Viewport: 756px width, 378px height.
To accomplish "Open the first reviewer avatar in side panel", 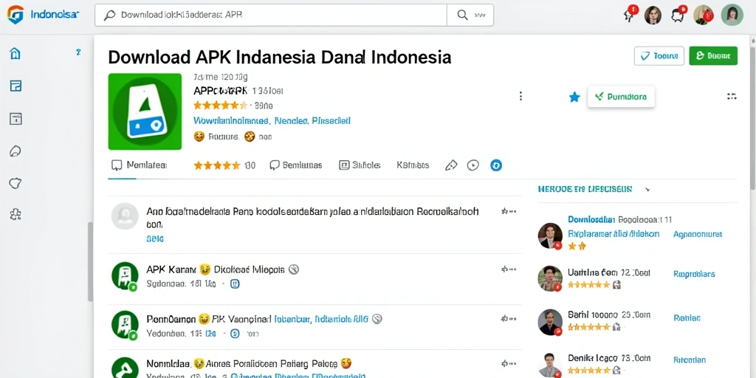I will [550, 236].
